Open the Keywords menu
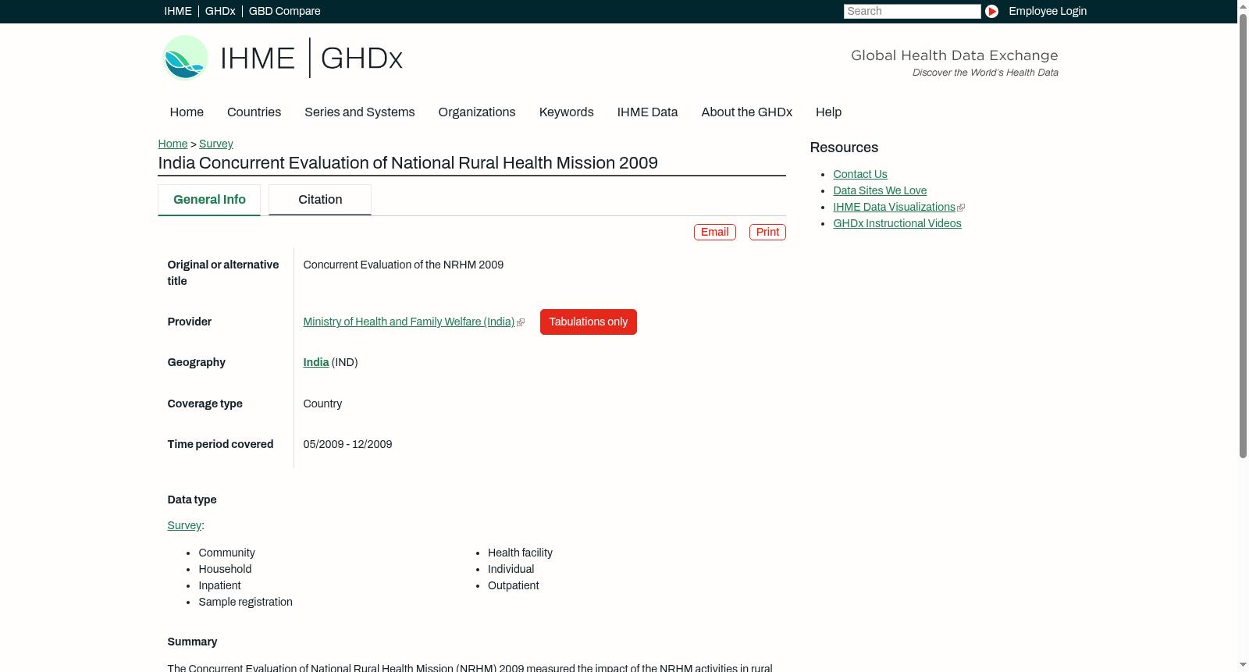 click(566, 112)
